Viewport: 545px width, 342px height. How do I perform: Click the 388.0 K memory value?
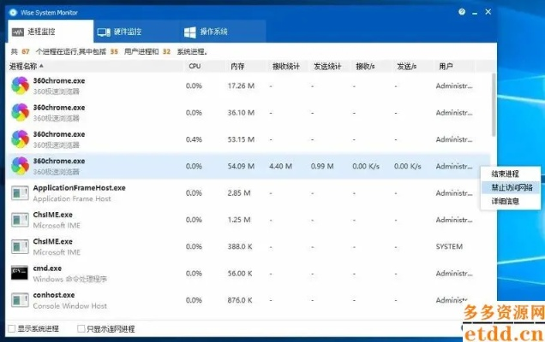(240, 246)
